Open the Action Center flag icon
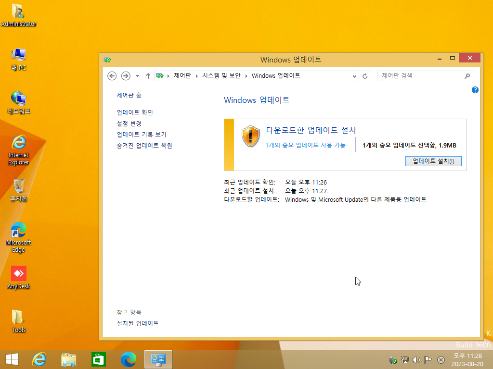The image size is (493, 369). (428, 359)
